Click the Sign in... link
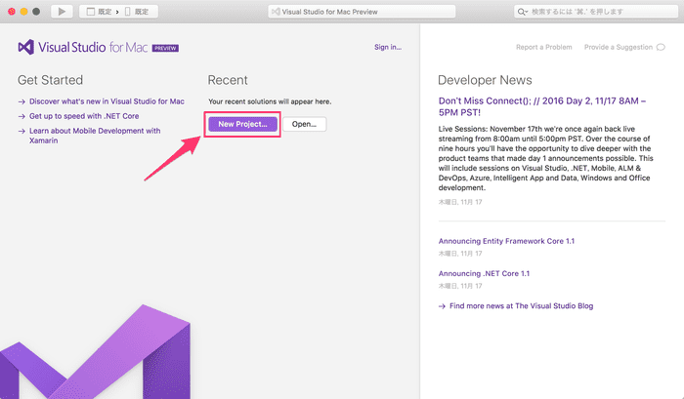The width and height of the screenshot is (684, 399). coord(387,47)
